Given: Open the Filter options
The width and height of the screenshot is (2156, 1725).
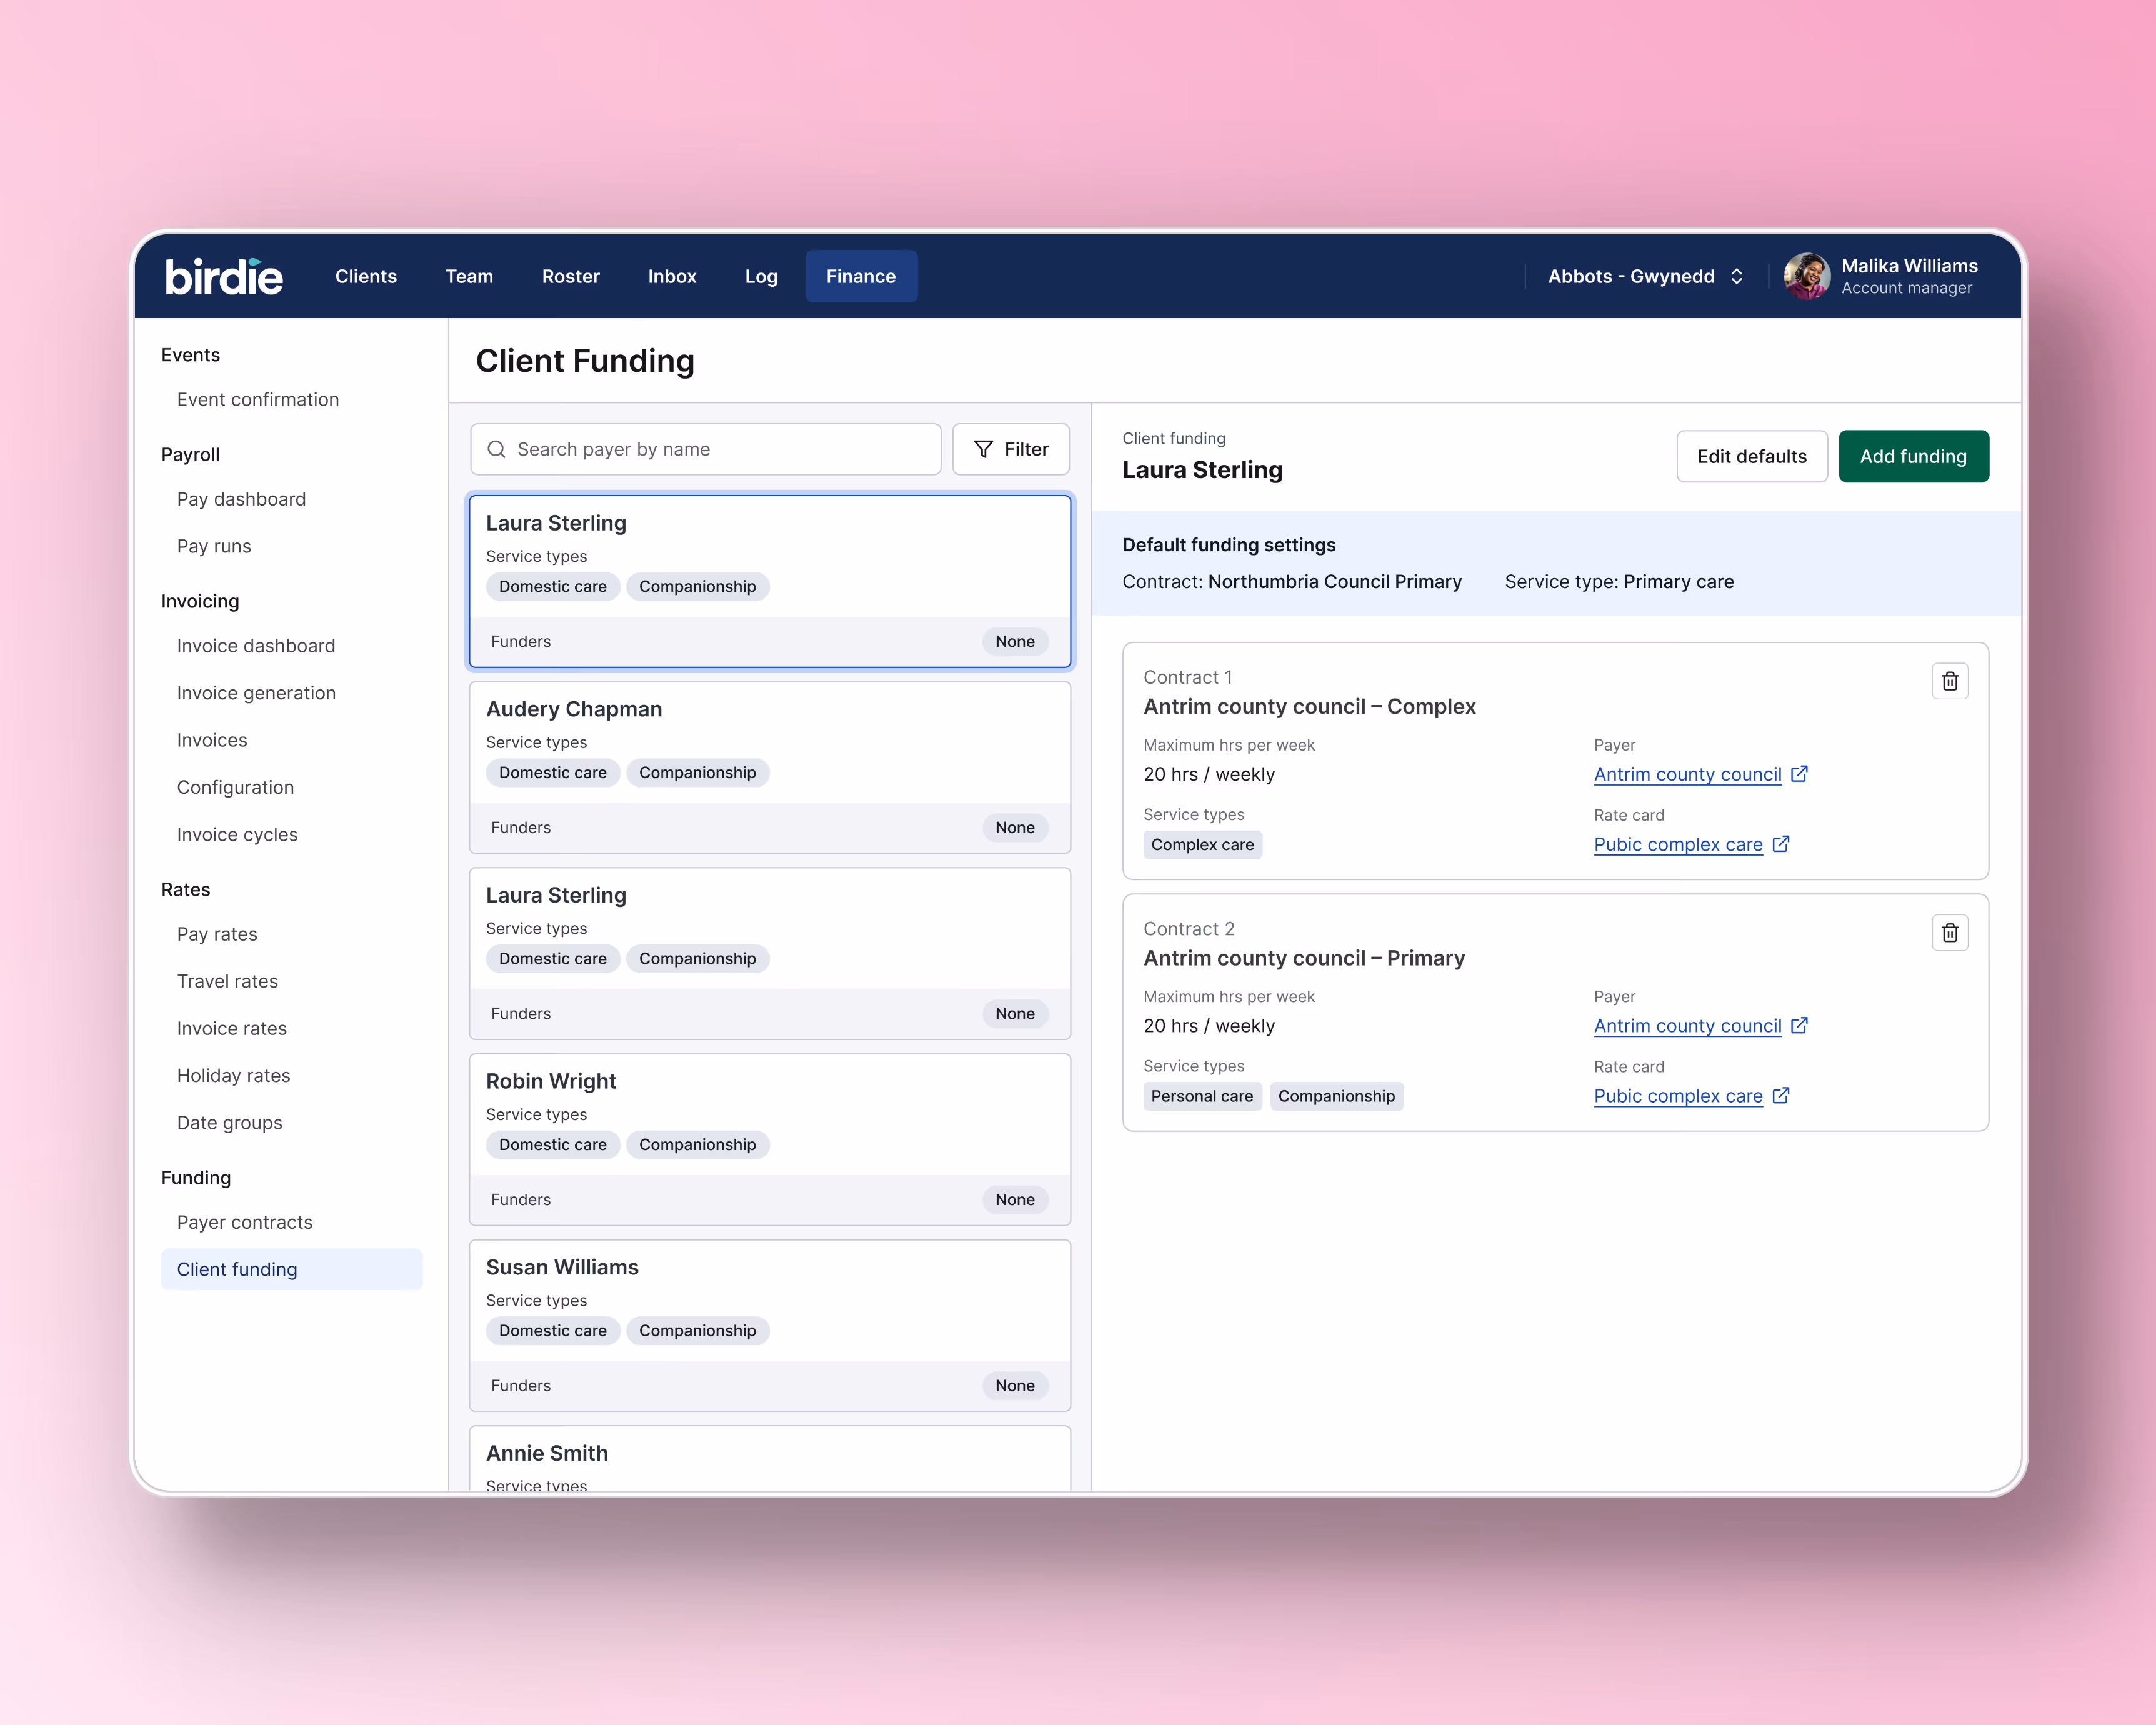Looking at the screenshot, I should pos(1010,449).
